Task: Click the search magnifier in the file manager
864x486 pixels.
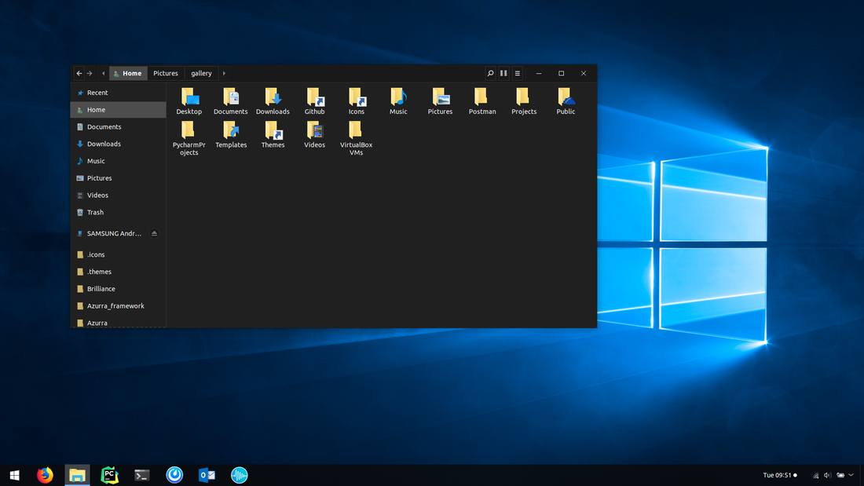Action: coord(491,73)
